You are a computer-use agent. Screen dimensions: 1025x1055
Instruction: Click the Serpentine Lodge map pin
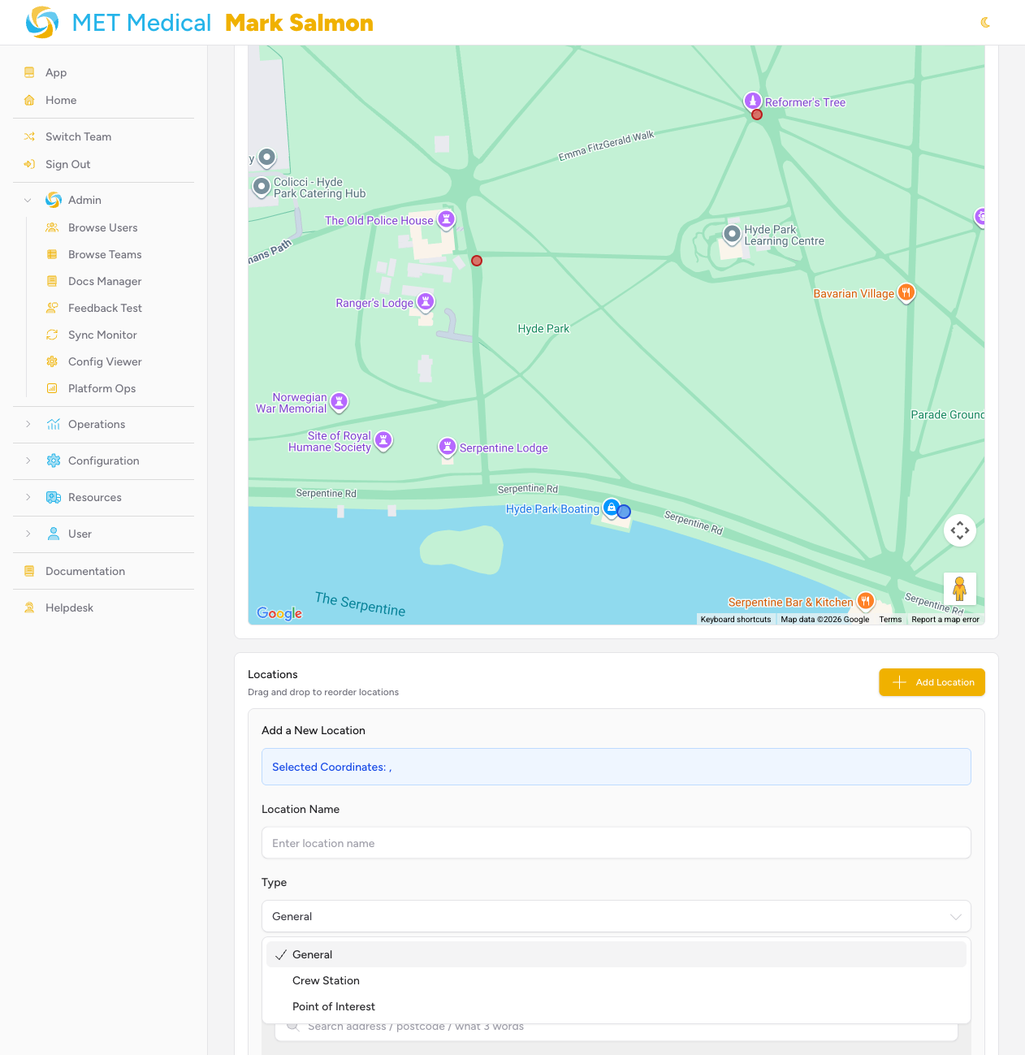[448, 447]
